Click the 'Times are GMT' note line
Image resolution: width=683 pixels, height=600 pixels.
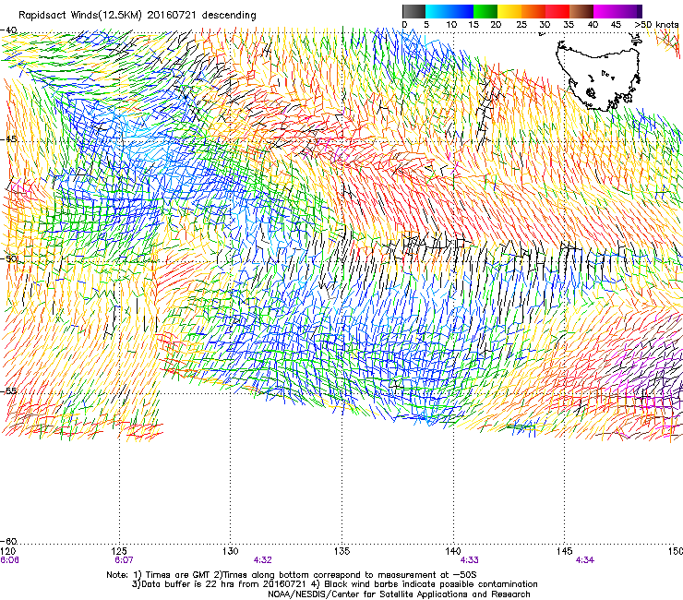(292, 575)
